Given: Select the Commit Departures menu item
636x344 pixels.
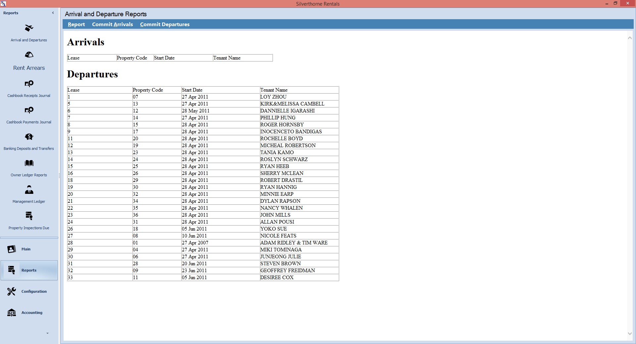Looking at the screenshot, I should click(x=165, y=24).
